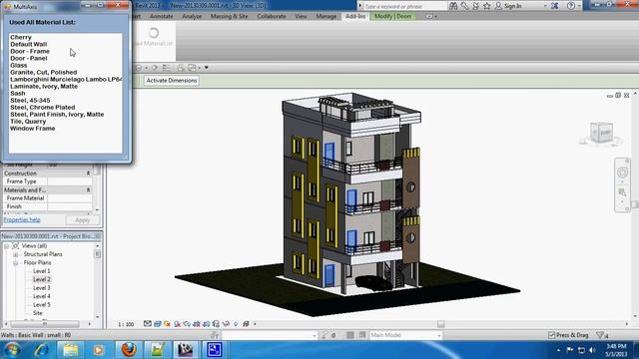Image resolution: width=639 pixels, height=359 pixels.
Task: Select Level 1 floor plan
Action: (x=42, y=271)
